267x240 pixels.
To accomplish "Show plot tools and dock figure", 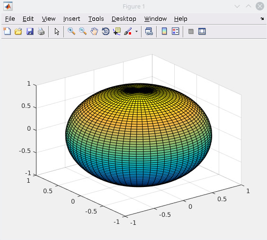I will click(x=202, y=31).
